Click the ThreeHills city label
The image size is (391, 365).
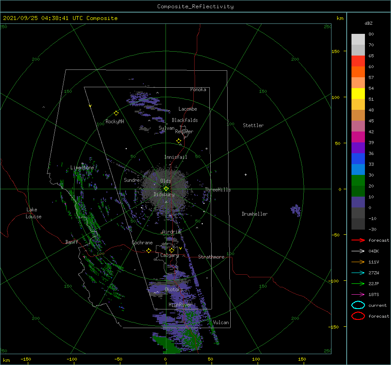218,190
